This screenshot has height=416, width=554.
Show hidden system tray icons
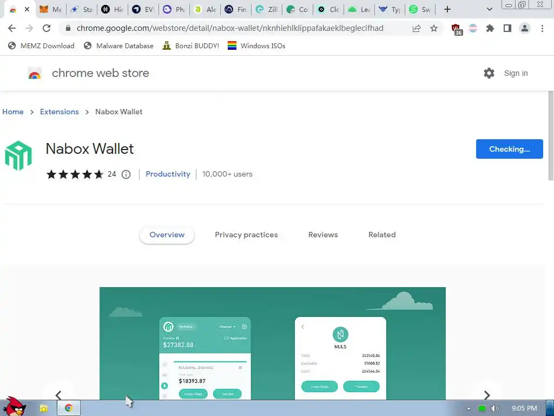click(469, 408)
